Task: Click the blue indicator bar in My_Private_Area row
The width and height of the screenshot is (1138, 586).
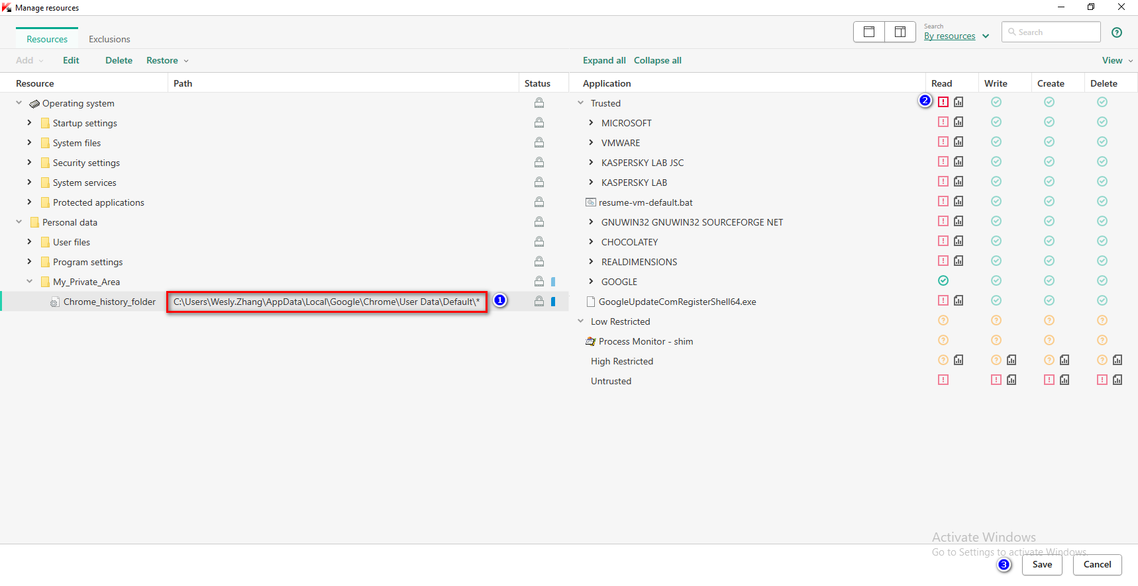Action: (x=553, y=281)
